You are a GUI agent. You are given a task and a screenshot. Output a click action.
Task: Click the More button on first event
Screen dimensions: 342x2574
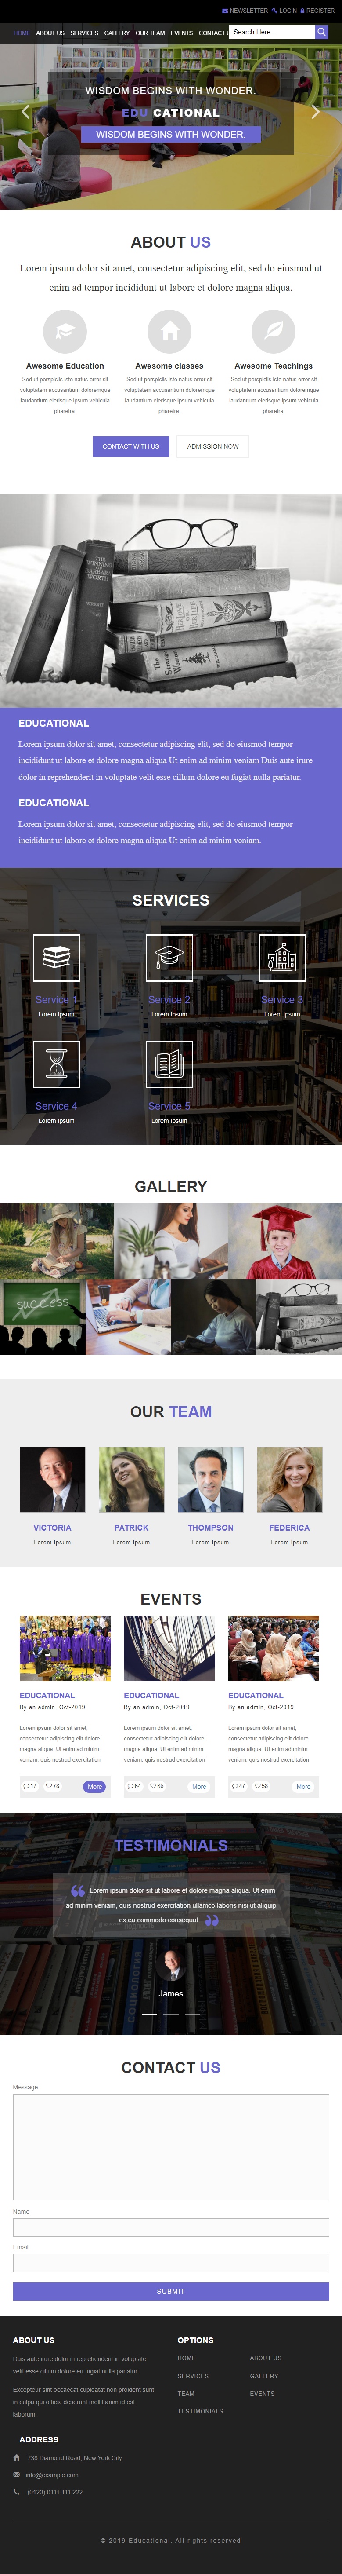point(94,1787)
